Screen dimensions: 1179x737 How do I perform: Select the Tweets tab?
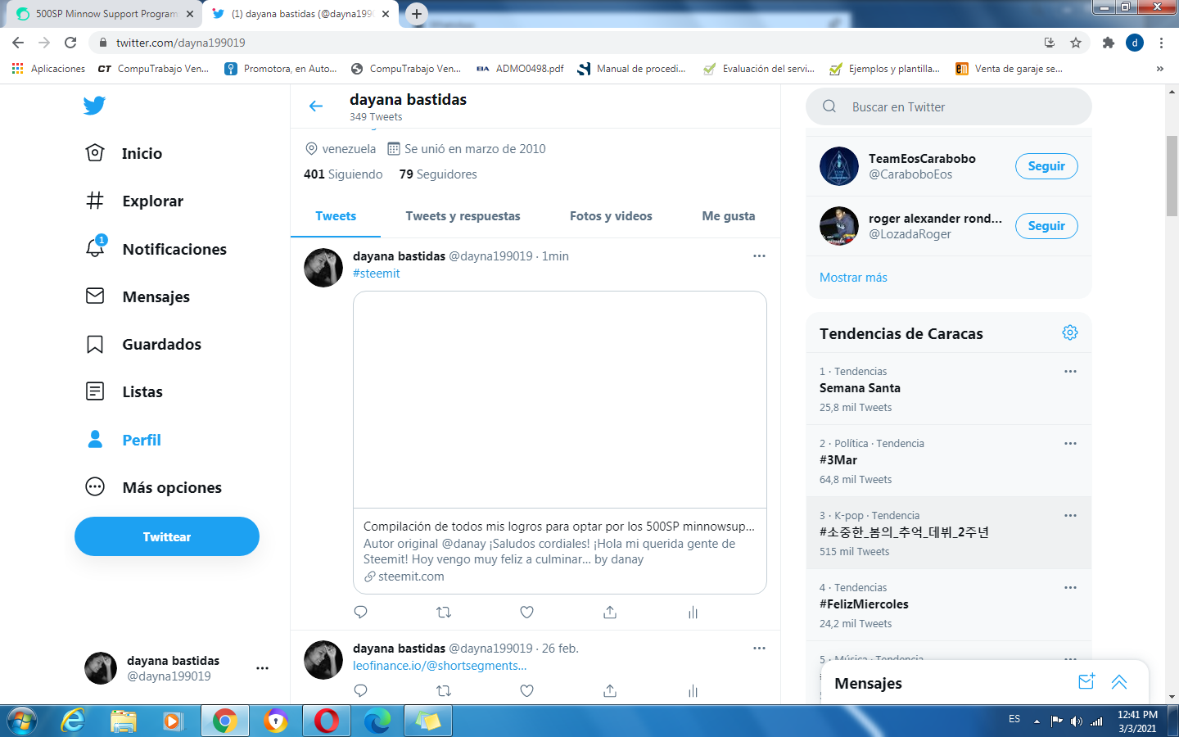click(336, 216)
